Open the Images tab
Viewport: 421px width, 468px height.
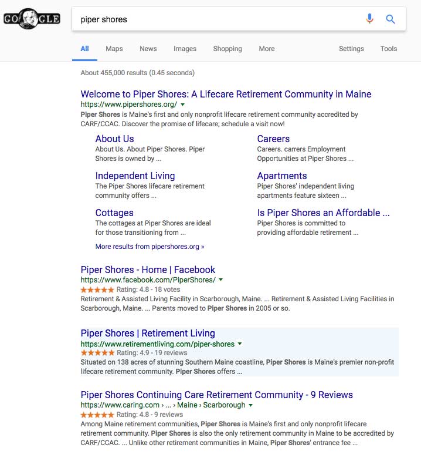(185, 49)
